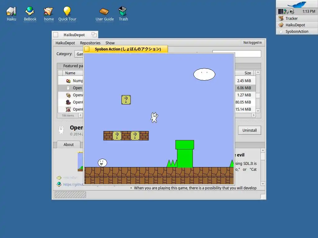The height and width of the screenshot is (238, 318).
Task: Click the package icon in the 1.27 MiB row
Action: click(68, 95)
